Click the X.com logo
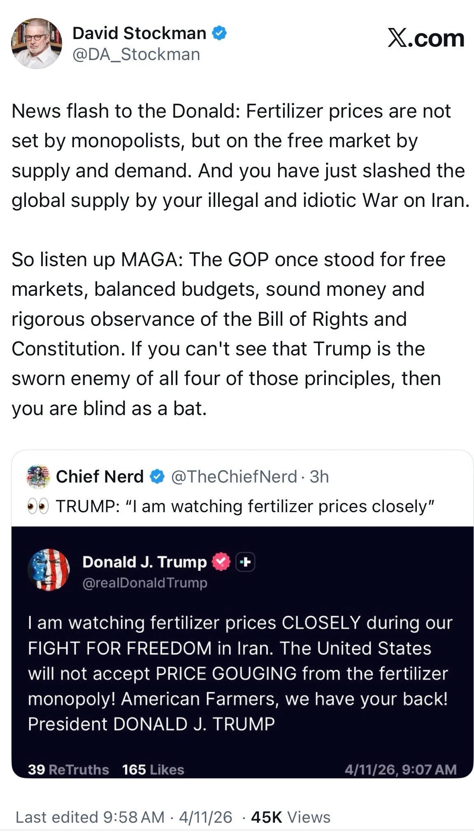This screenshot has height=840, width=474. pos(426,38)
